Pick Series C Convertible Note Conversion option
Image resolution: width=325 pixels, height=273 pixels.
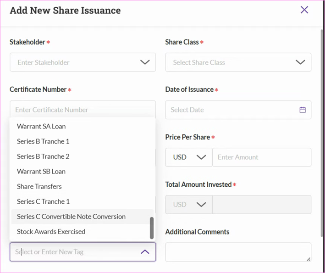pyautogui.click(x=83, y=217)
